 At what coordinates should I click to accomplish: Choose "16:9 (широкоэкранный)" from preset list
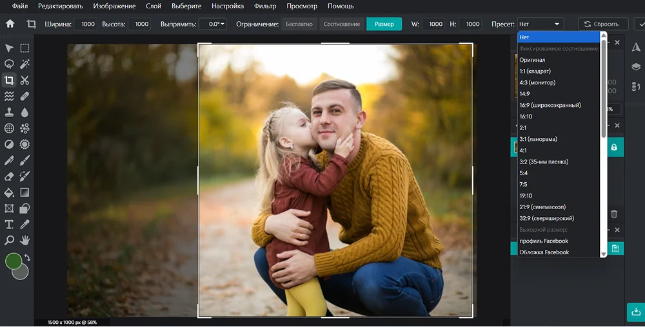click(x=550, y=105)
